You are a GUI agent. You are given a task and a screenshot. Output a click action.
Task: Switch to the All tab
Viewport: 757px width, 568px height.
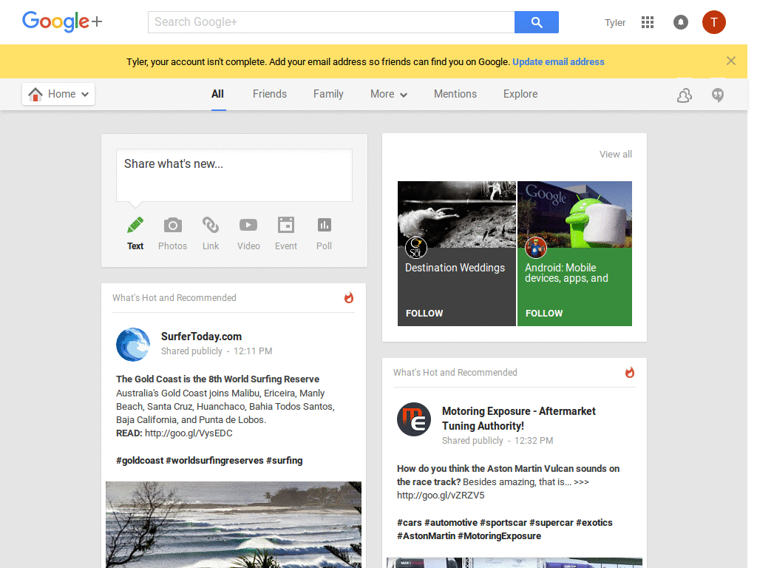(x=218, y=94)
